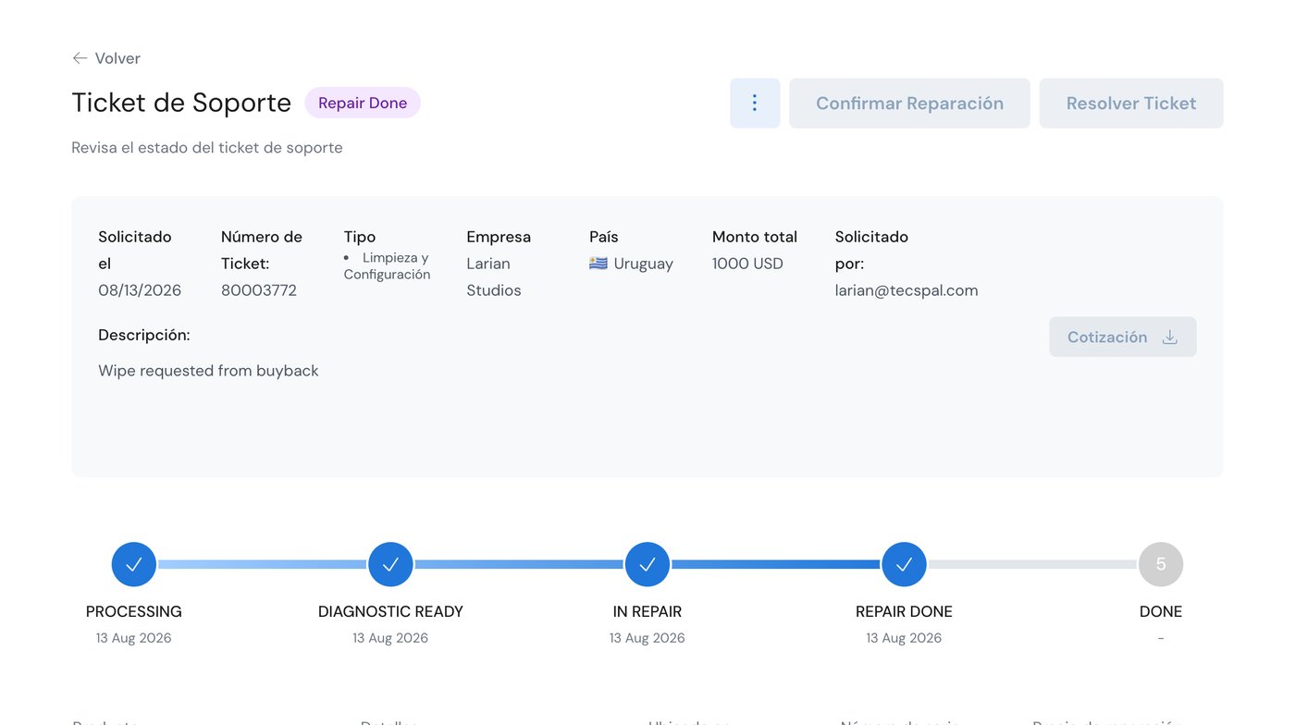Click the Repair Done status badge
Screen dimensions: 1295x725
[x=363, y=103]
